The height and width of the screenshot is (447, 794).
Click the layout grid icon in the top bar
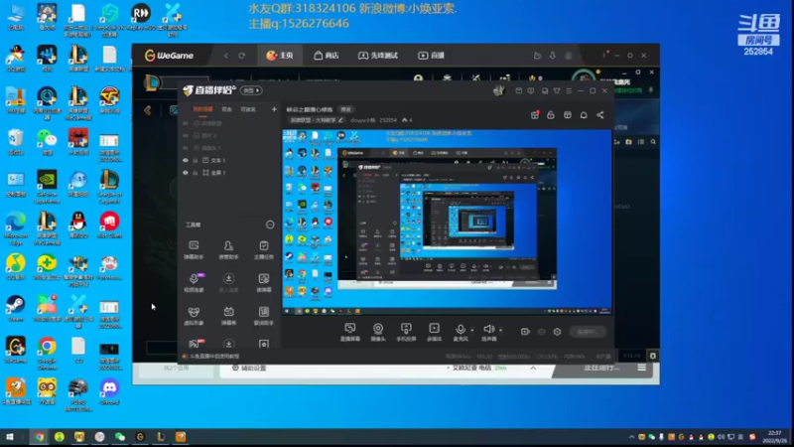[x=567, y=115]
